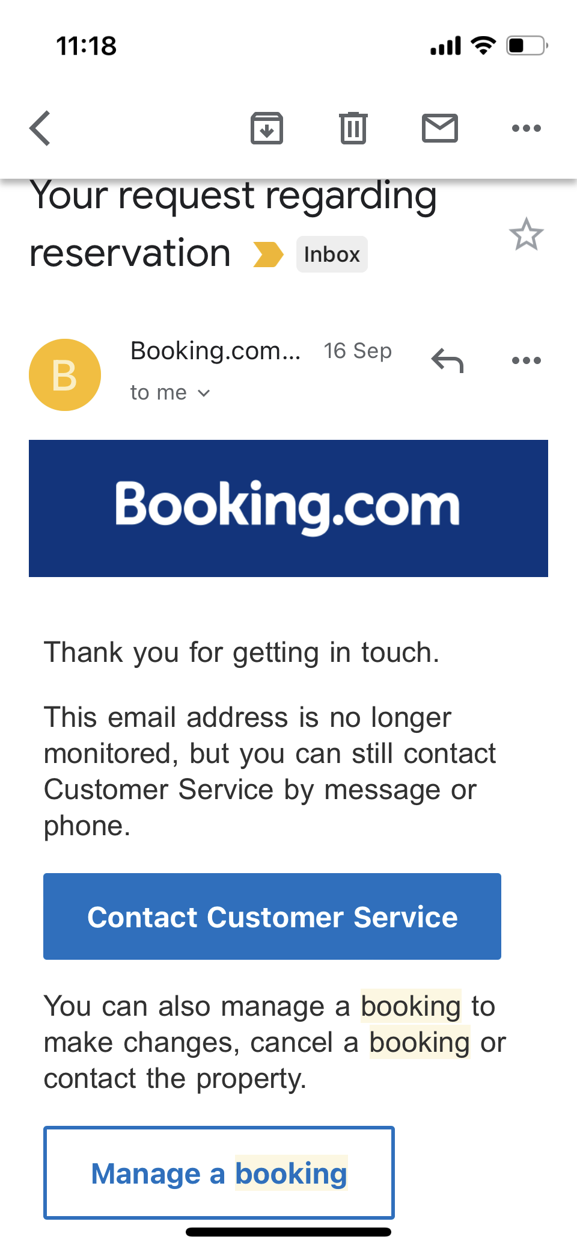This screenshot has height=1251, width=577.
Task: Toggle the yellow importance marker
Action: point(268,254)
